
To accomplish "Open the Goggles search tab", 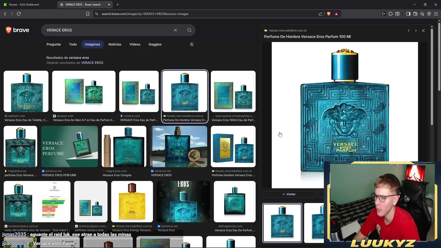I will 155,44.
